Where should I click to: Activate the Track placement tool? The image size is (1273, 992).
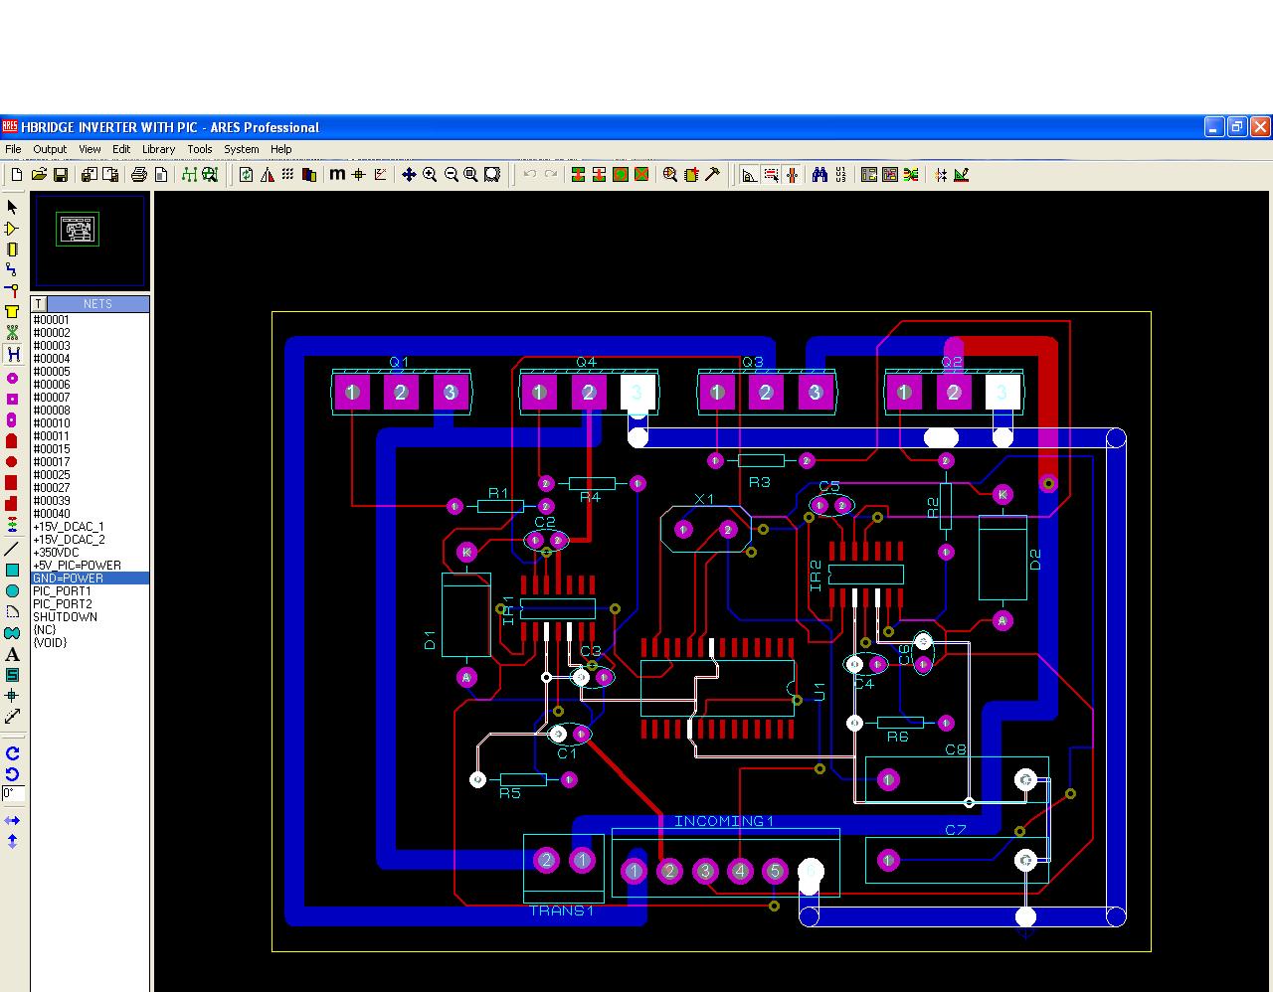[x=12, y=270]
